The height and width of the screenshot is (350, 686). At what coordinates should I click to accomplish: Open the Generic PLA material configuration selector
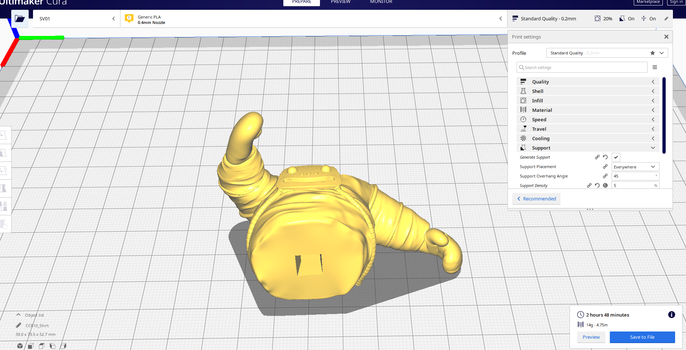pyautogui.click(x=314, y=19)
